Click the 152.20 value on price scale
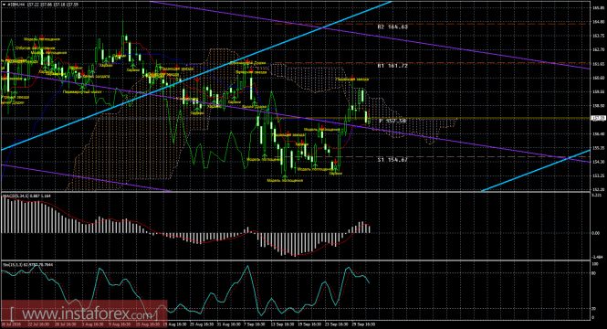The image size is (607, 329). (x=598, y=189)
